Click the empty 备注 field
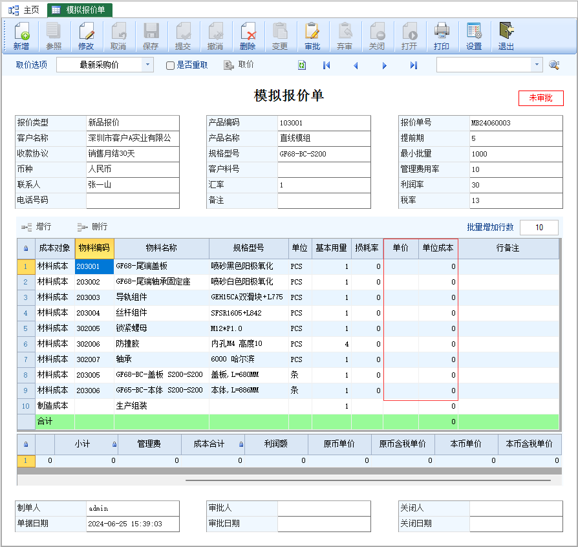The height and width of the screenshot is (547, 578). tap(324, 200)
